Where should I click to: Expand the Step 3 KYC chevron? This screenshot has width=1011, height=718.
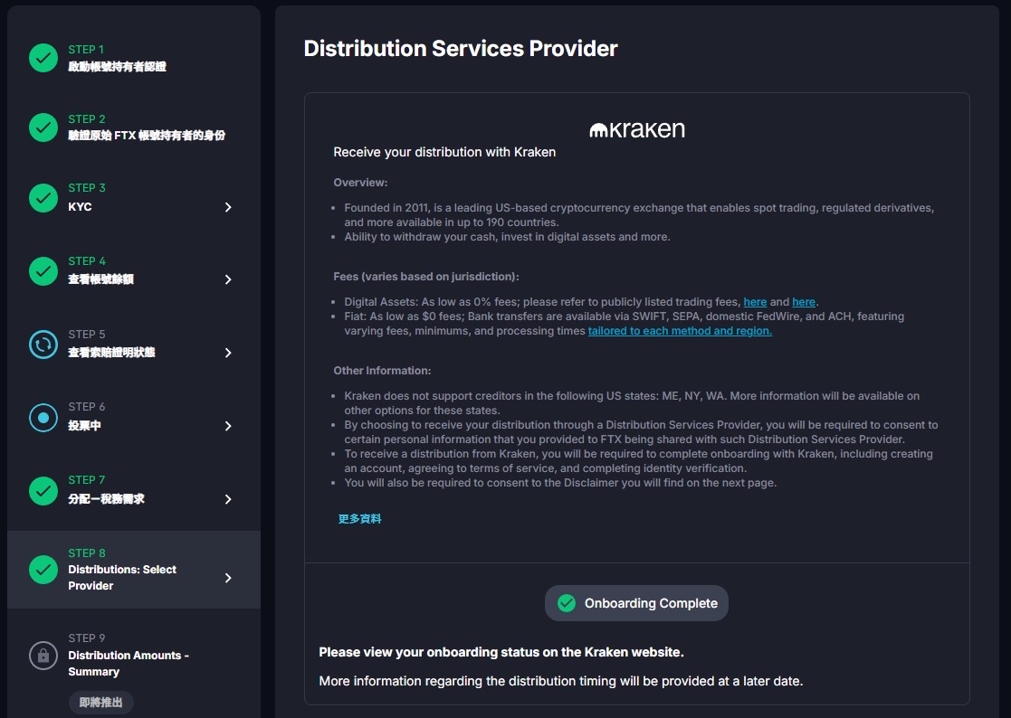tap(228, 207)
